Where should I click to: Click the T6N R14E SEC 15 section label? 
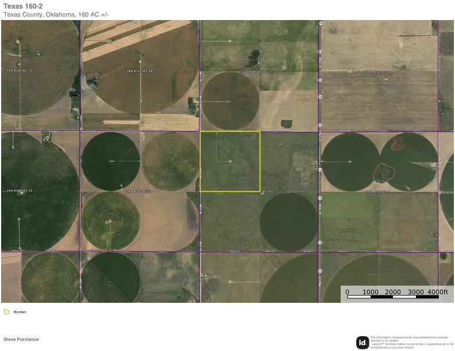[x=20, y=71]
